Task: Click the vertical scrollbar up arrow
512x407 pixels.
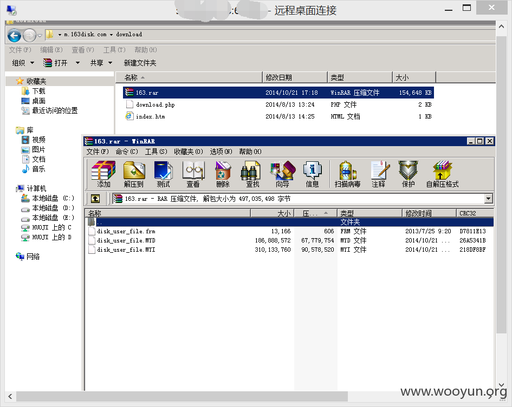Action: coord(501,27)
